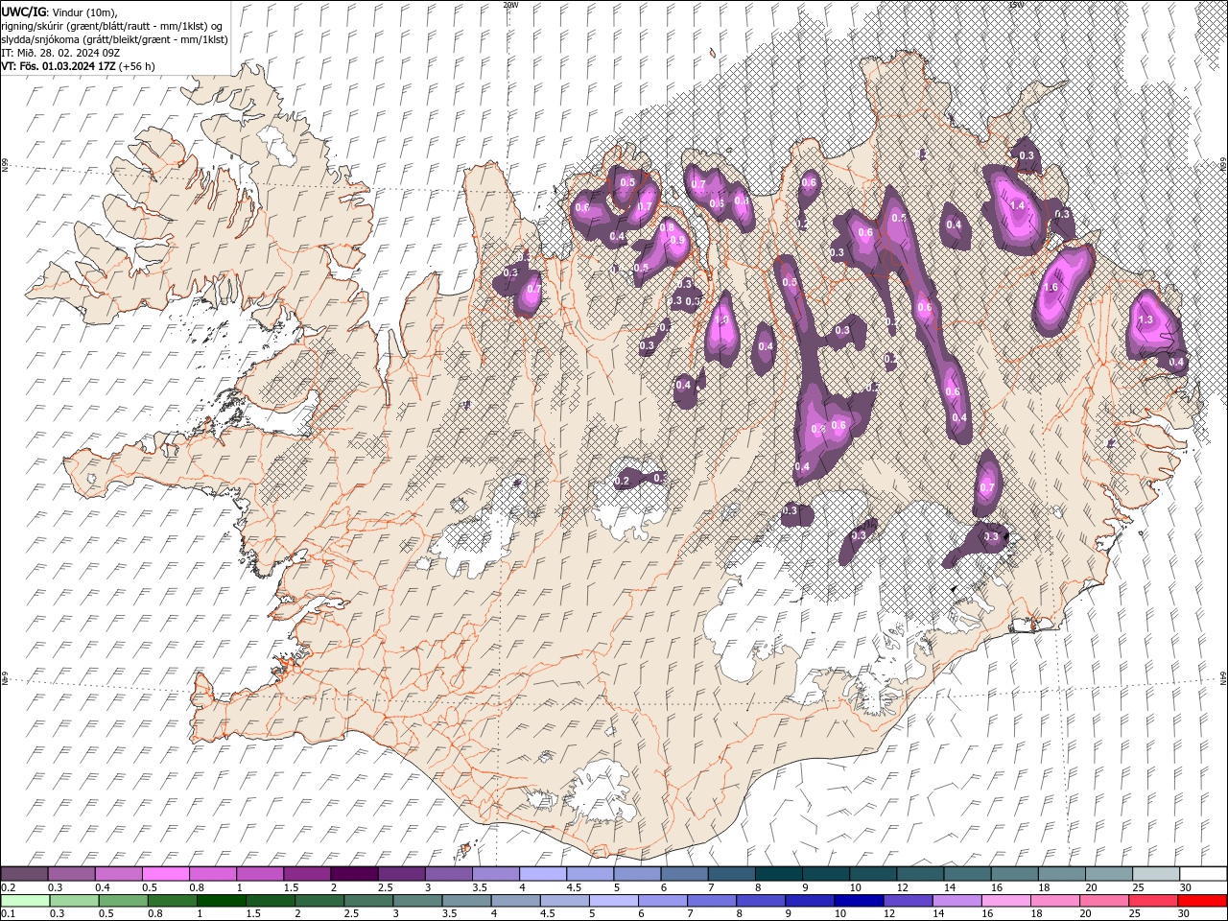This screenshot has height=921, width=1228.
Task: Choose the 10 deep blue swatch in lower legend row
Action: coord(859,901)
